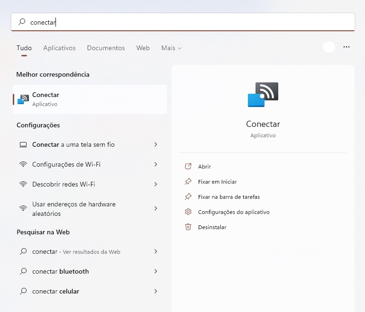Click the Abrir open-external icon
365x312 pixels.
pyautogui.click(x=188, y=166)
